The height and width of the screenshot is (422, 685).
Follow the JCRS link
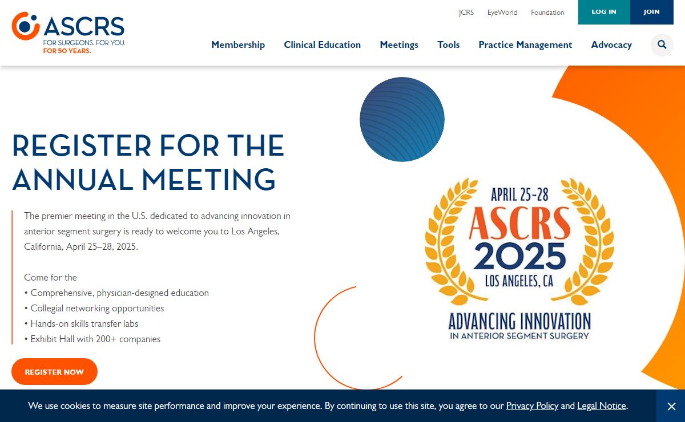(466, 13)
